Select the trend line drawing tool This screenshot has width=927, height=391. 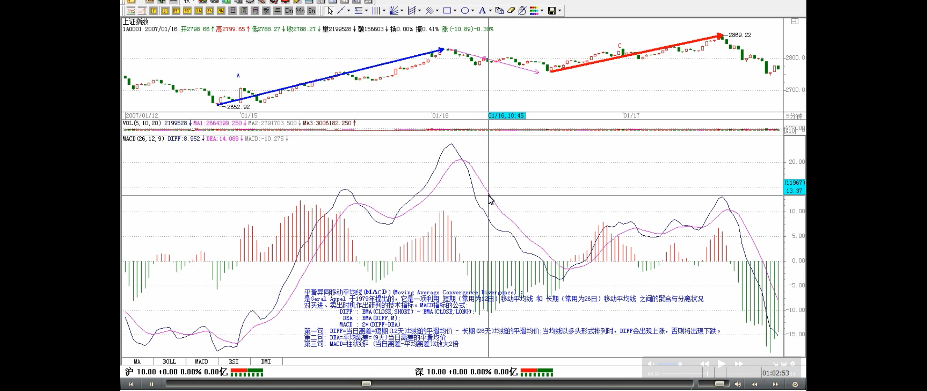340,11
